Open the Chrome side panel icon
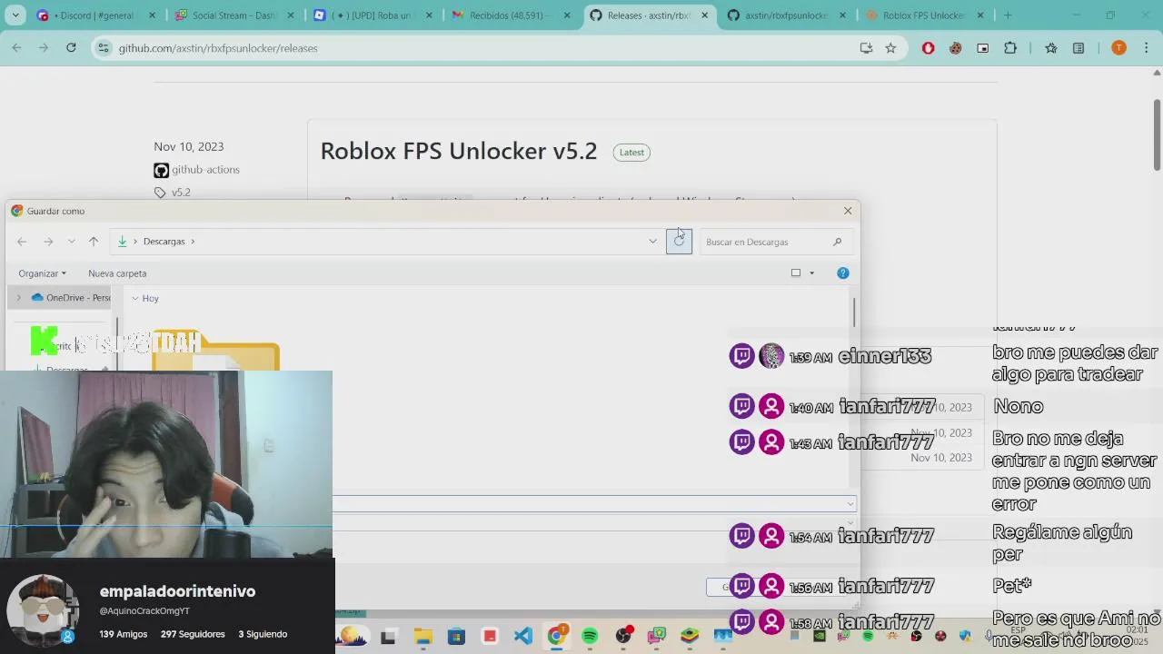Viewport: 1163px width, 654px height. pyautogui.click(x=1079, y=48)
